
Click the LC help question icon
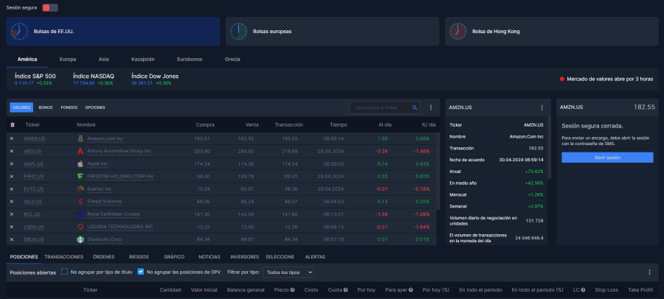[583, 289]
